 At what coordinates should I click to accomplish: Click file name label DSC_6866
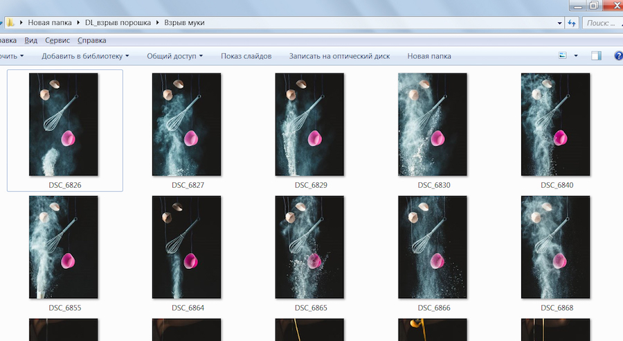coord(434,308)
